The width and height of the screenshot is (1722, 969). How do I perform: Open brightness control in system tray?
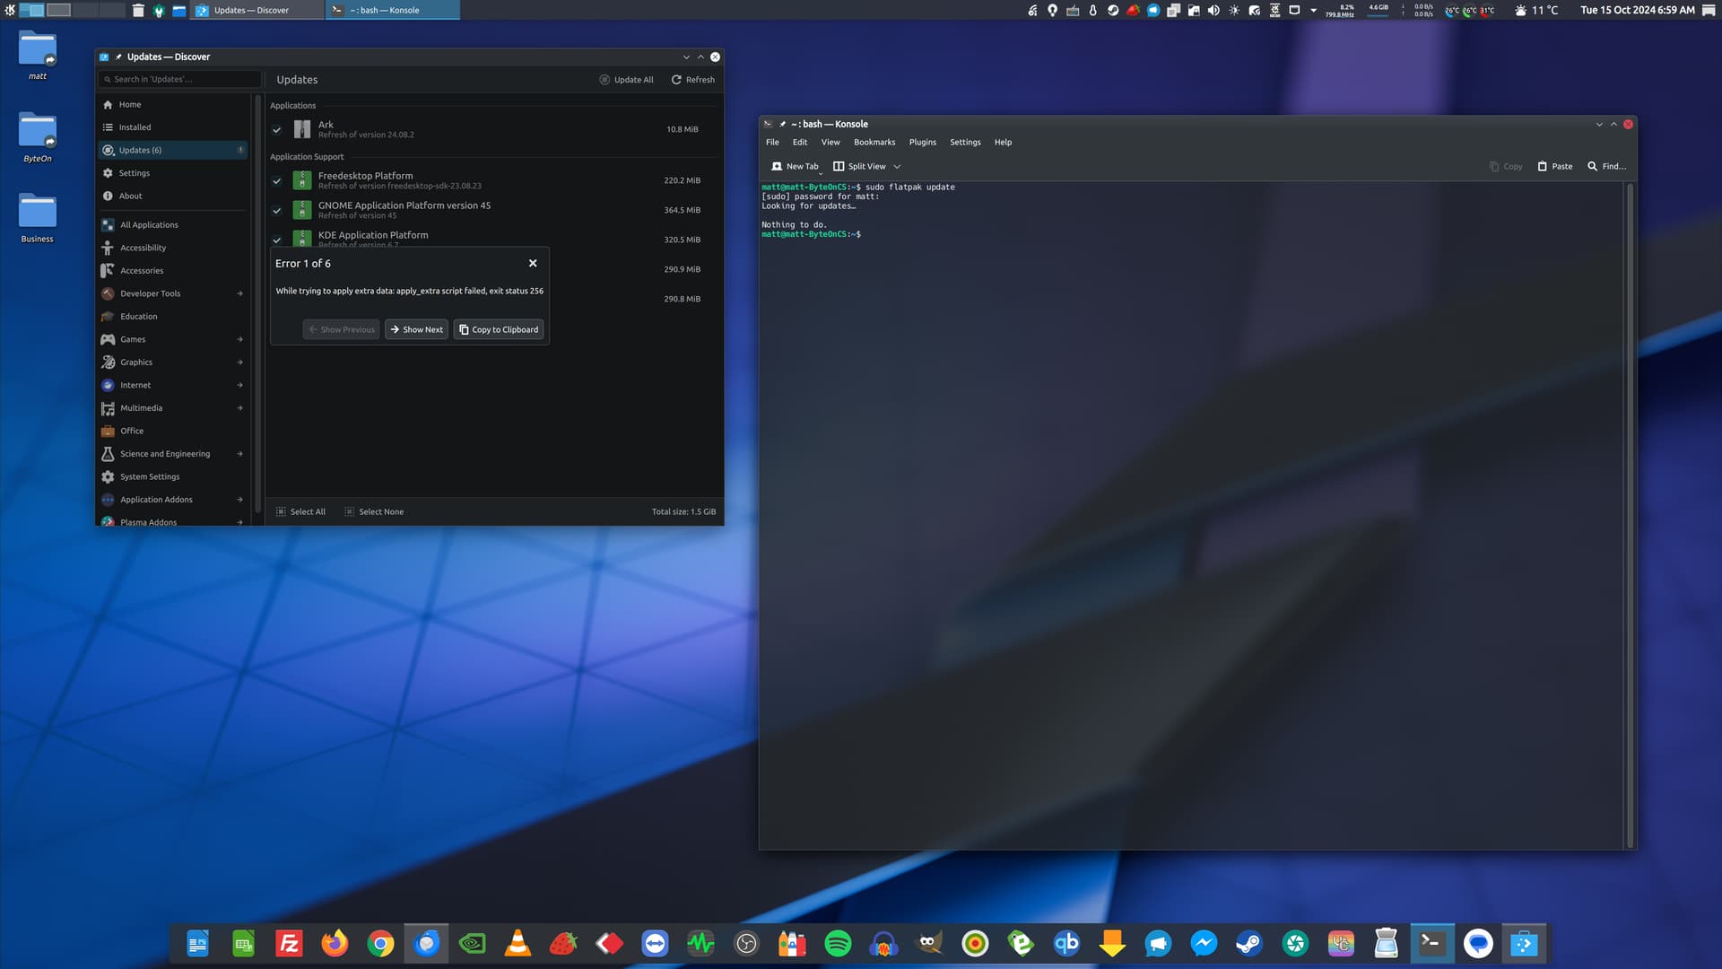(x=1234, y=10)
